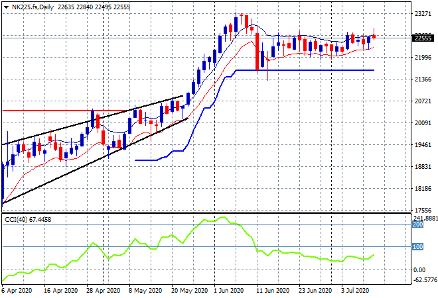438x298 pixels.
Task: Select the 28 Apr 2020 date label
Action: [103, 291]
